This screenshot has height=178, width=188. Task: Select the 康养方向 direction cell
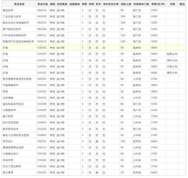pyautogui.click(x=172, y=73)
